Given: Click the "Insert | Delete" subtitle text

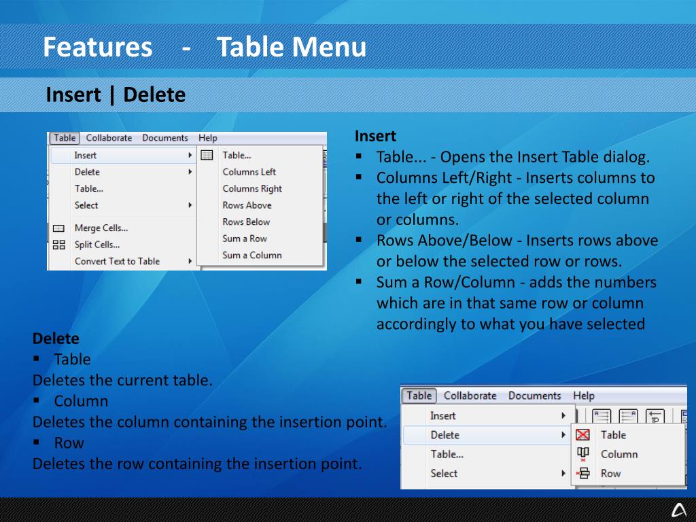Looking at the screenshot, I should pos(116,94).
